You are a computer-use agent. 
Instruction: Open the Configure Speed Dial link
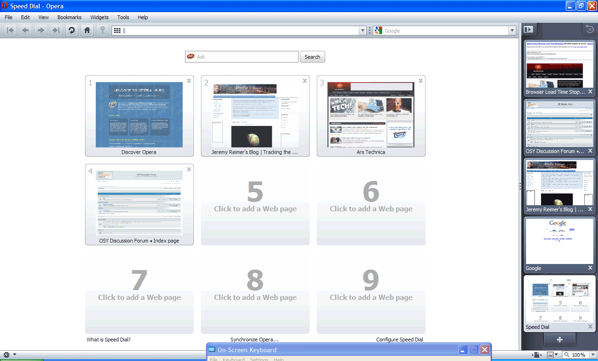point(399,340)
